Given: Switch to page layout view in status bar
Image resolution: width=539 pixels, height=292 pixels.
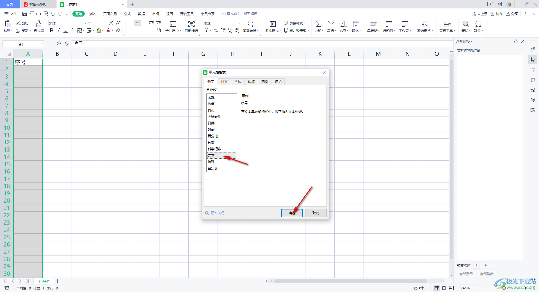Looking at the screenshot, I should (444, 288).
